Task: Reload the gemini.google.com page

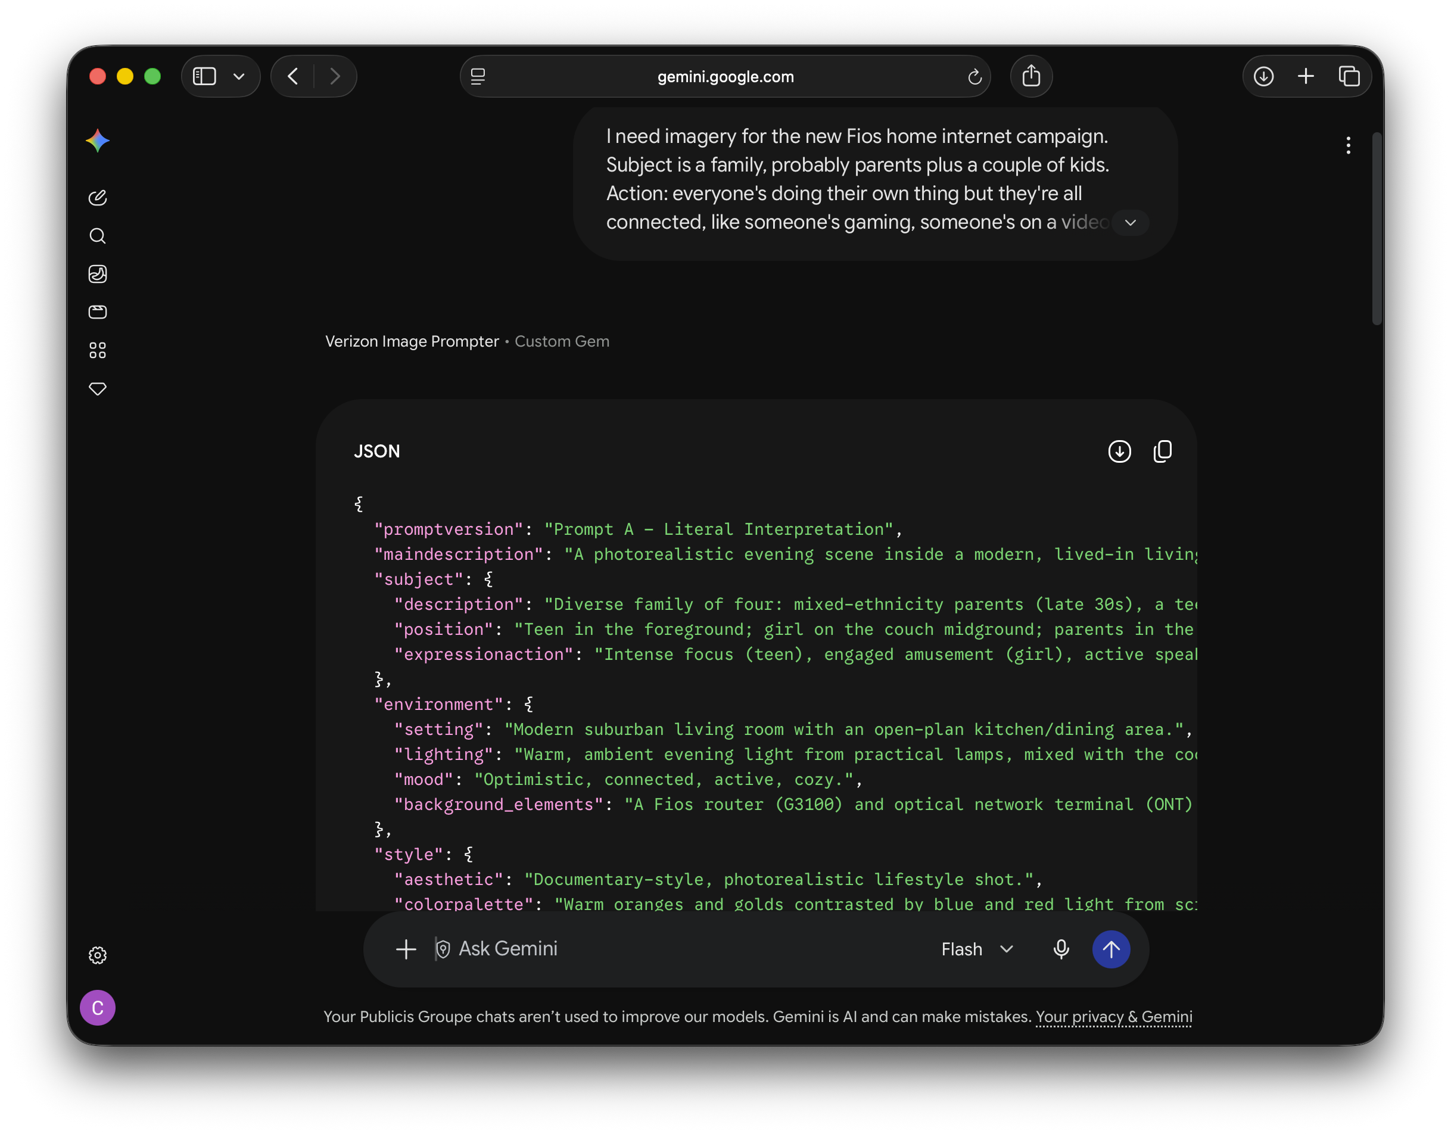Action: pos(974,76)
